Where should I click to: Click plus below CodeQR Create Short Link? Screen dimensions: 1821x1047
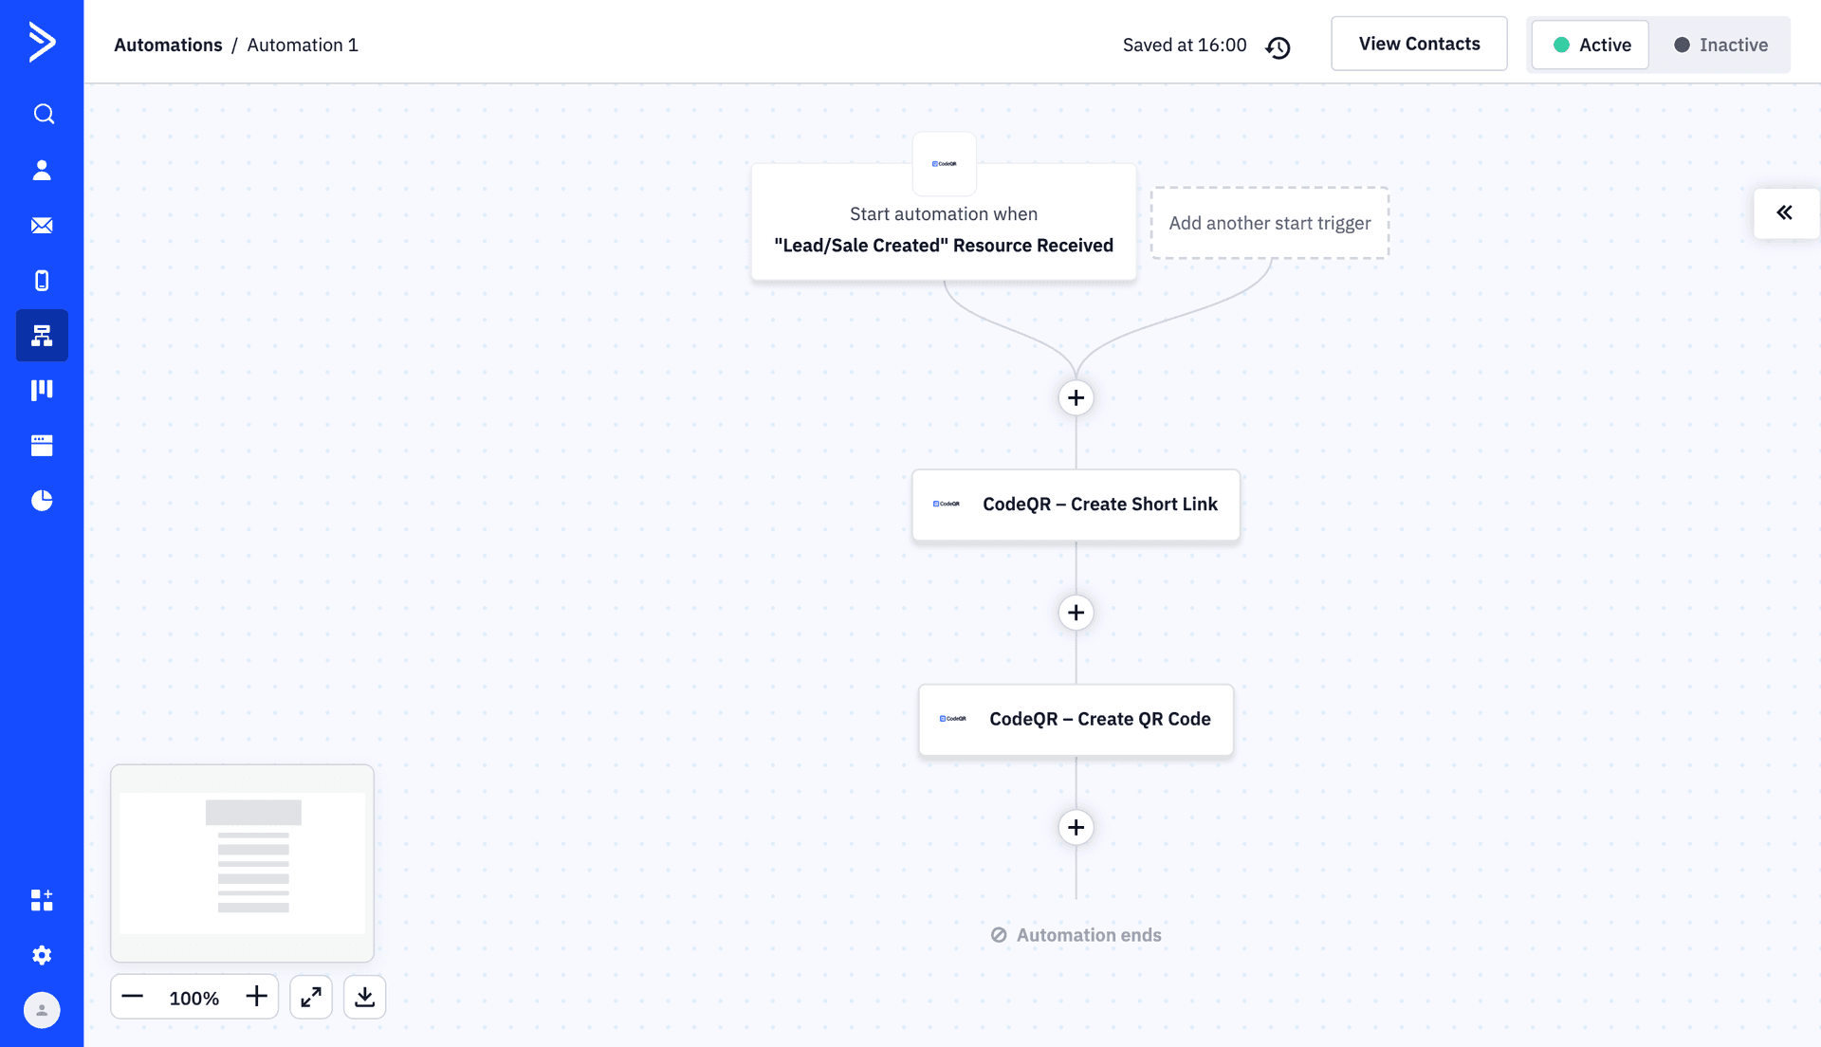click(1076, 613)
